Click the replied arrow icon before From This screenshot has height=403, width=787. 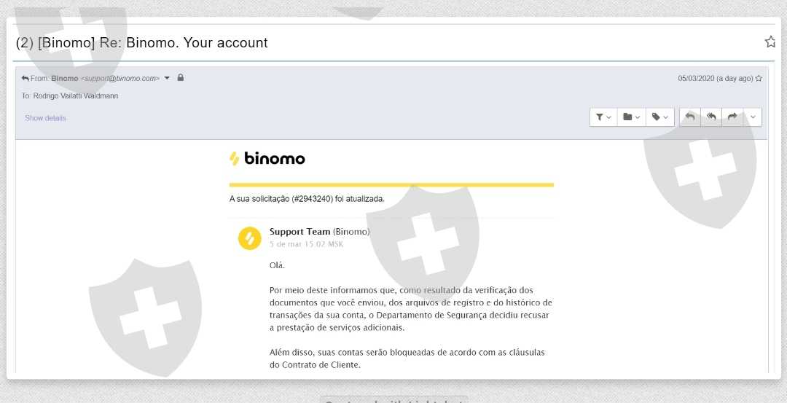pos(26,78)
